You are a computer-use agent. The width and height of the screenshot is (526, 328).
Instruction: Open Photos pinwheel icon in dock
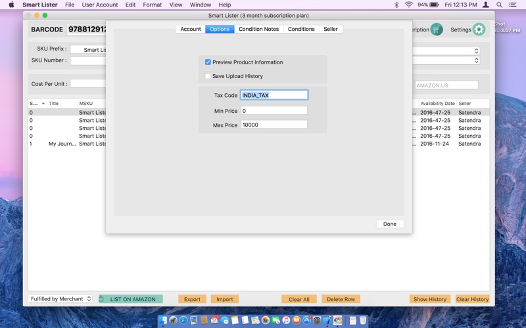(x=266, y=320)
